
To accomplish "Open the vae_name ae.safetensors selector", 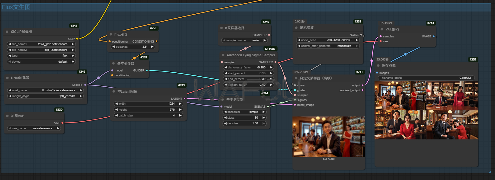I will 34,128.
